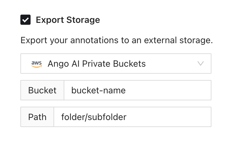
Task: Focus the bucket-name input field
Action: (138, 90)
